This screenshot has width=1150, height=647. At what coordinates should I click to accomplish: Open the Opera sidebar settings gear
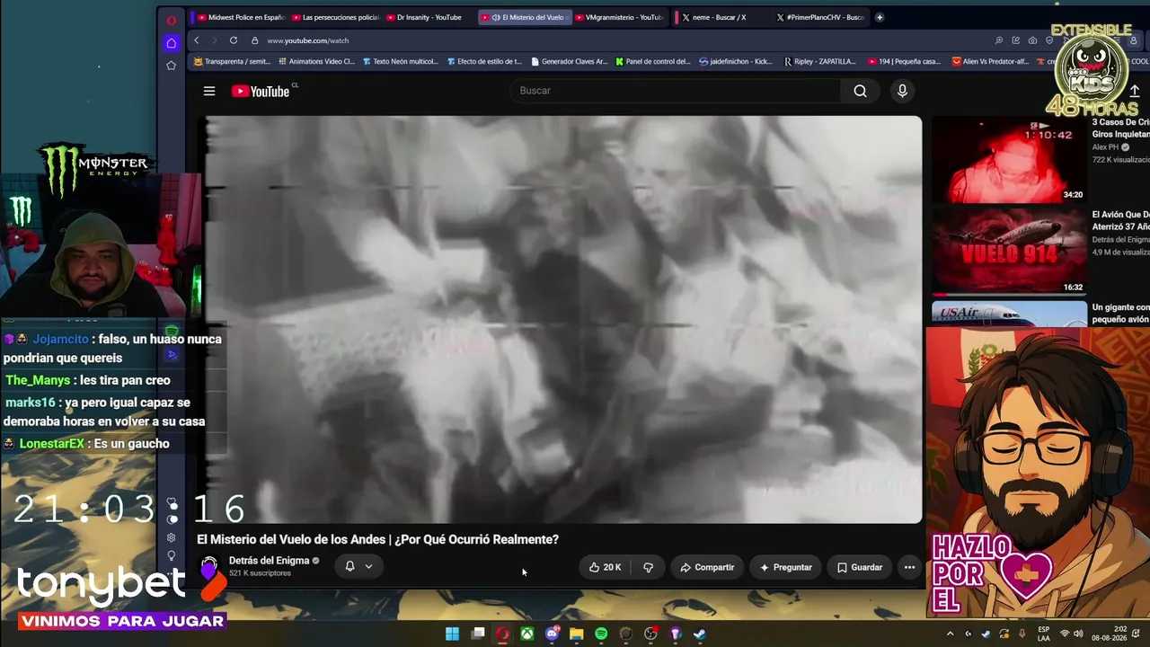point(172,537)
